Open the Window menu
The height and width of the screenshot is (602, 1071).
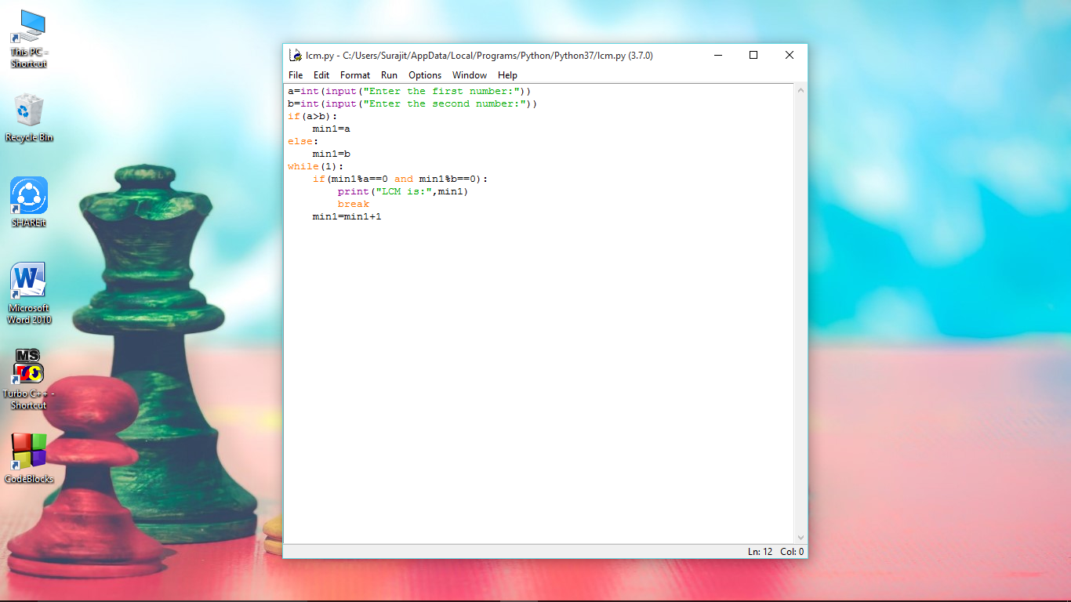coord(469,75)
